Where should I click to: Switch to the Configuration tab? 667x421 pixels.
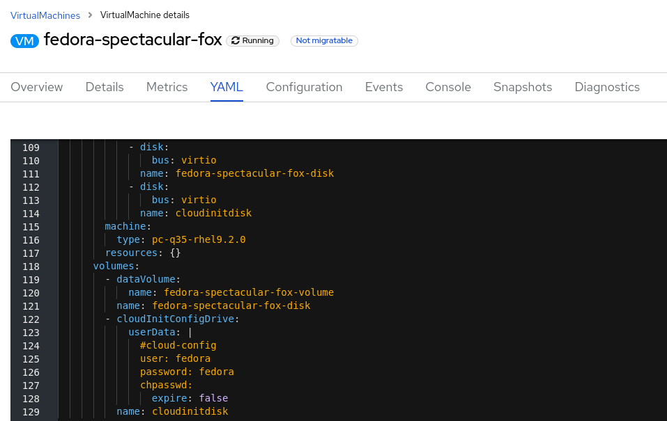(304, 87)
